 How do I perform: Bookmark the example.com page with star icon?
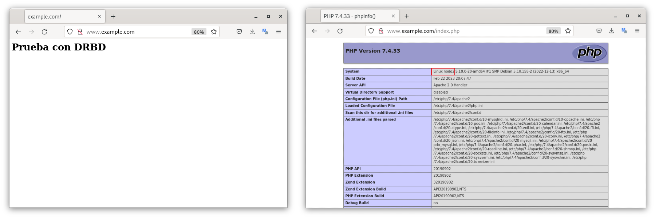coord(214,32)
